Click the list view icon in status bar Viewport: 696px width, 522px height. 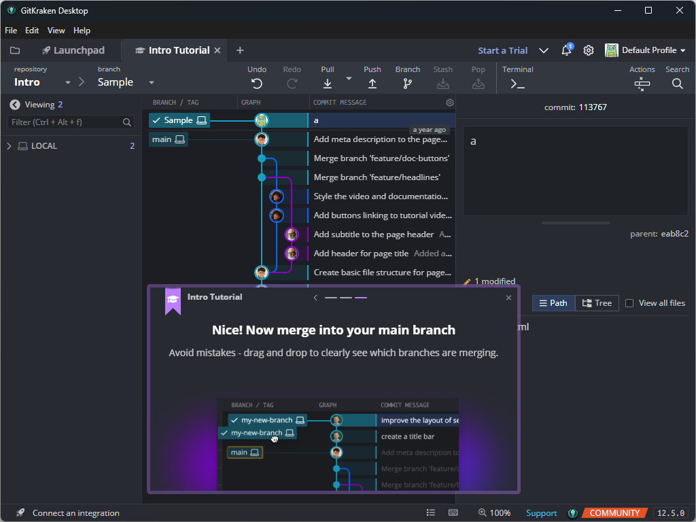pos(430,512)
